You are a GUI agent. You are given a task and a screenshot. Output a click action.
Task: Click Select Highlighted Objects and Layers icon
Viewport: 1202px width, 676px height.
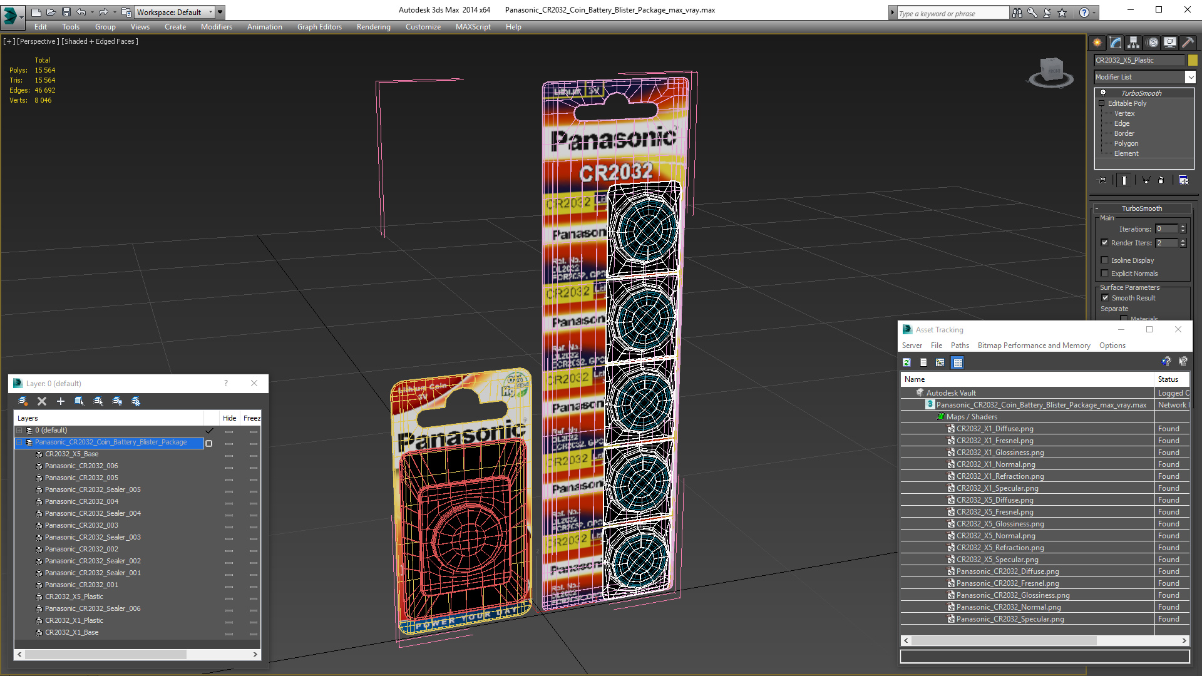80,401
